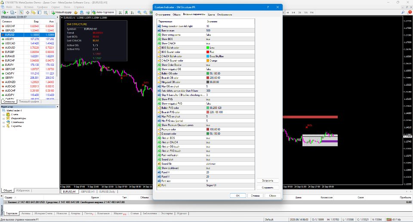Click the help question mark in dialog title
The image size is (413, 222).
click(268, 7)
